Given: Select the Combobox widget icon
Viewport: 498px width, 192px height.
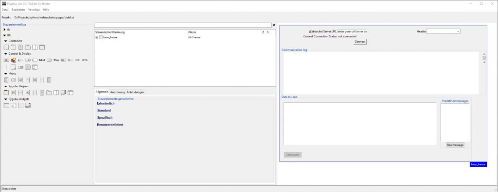Looking at the screenshot, I should 28,60.
